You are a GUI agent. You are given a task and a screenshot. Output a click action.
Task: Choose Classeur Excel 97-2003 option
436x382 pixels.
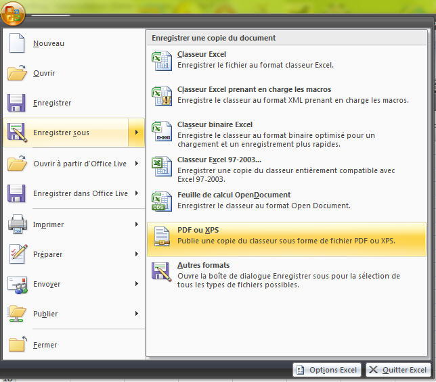286,169
